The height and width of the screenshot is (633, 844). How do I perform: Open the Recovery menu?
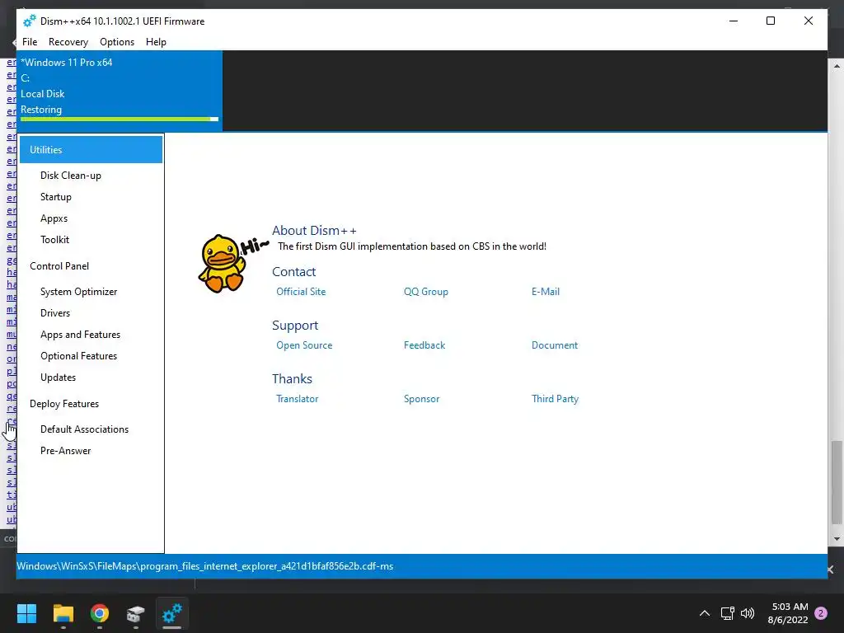[68, 42]
